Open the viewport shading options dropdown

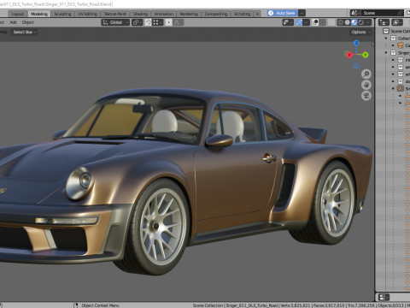[x=368, y=22]
